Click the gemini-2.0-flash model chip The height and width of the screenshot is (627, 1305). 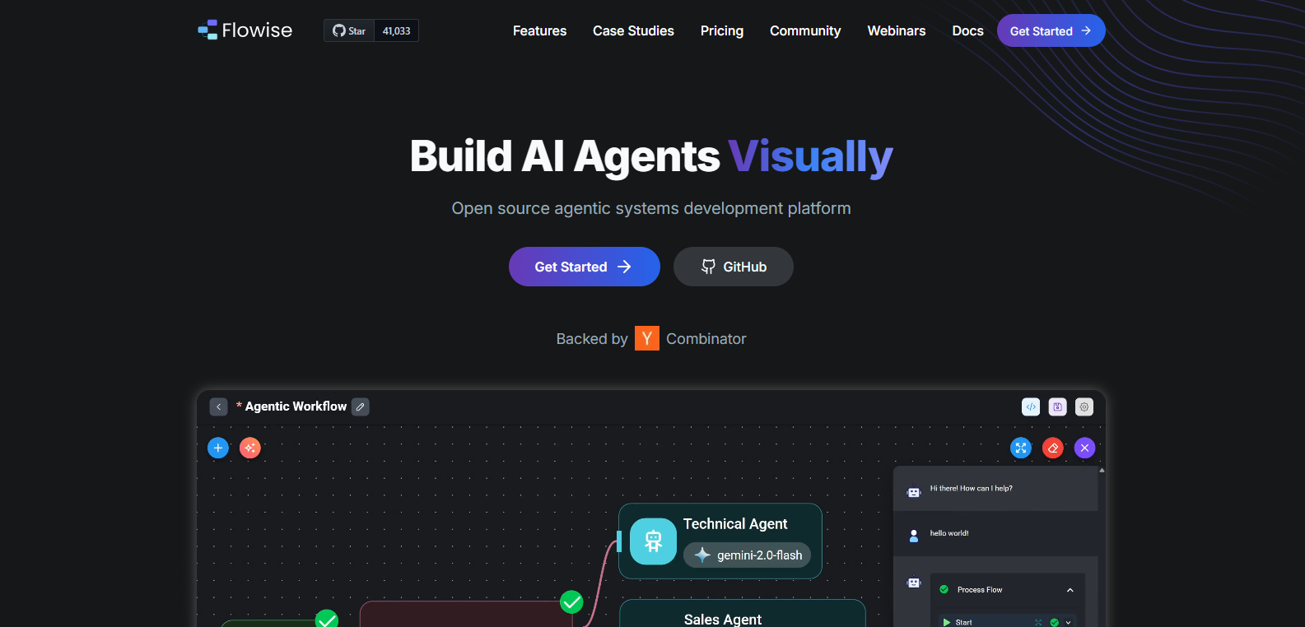(x=748, y=555)
